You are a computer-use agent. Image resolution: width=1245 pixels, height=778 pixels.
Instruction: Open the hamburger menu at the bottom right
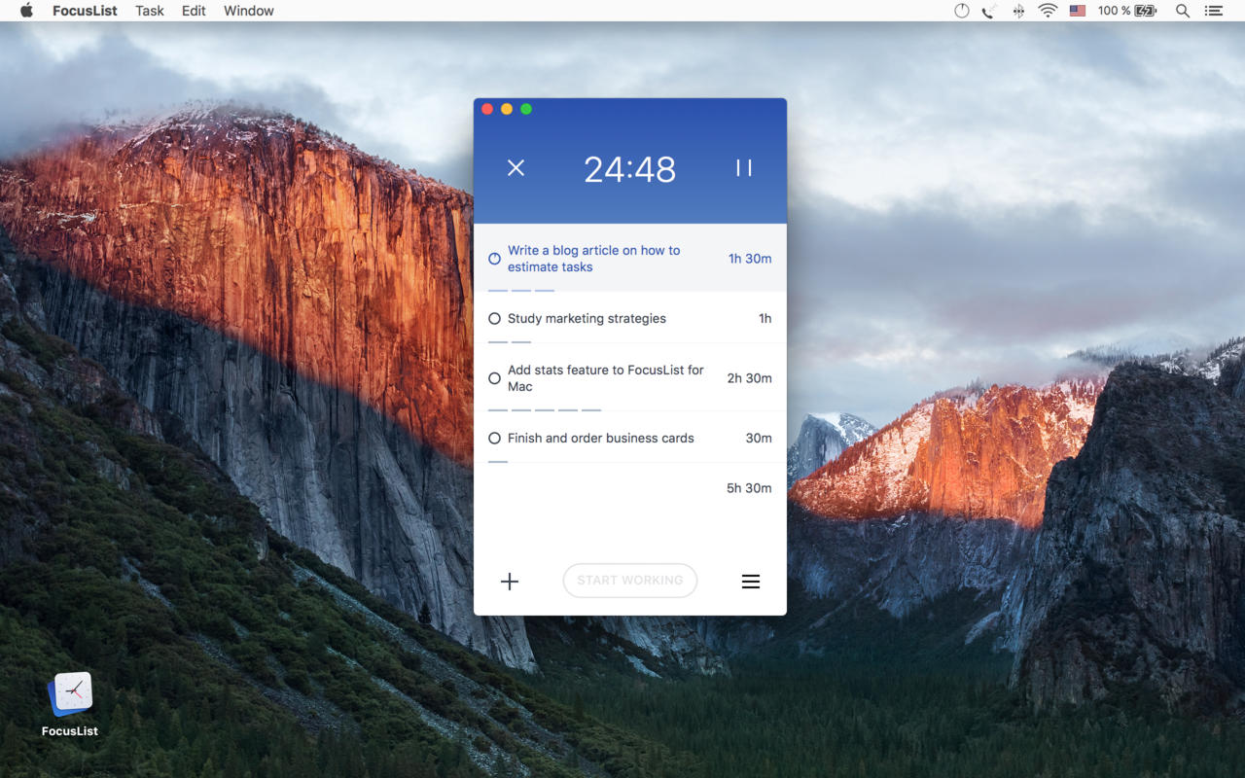[751, 582]
